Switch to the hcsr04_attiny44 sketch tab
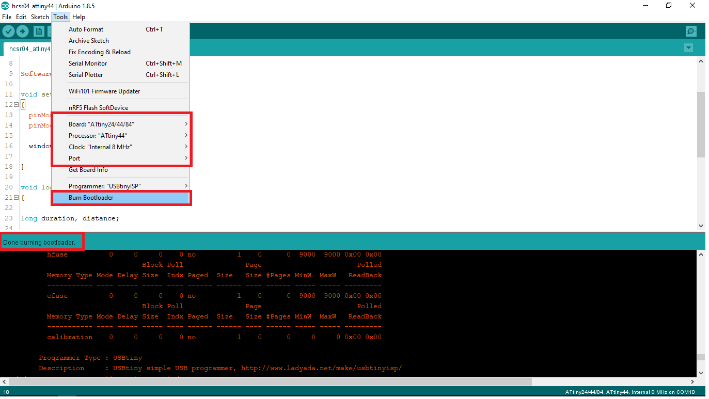This screenshot has width=709, height=399. pyautogui.click(x=29, y=49)
